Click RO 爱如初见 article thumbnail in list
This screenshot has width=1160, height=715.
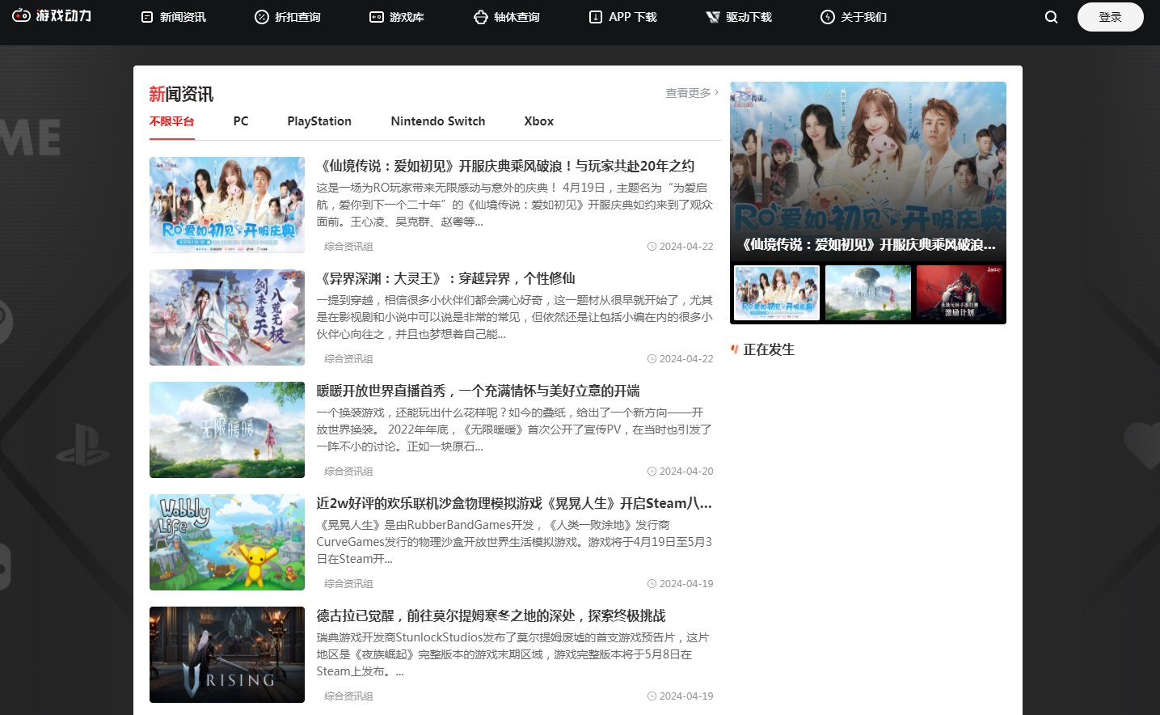click(x=227, y=205)
